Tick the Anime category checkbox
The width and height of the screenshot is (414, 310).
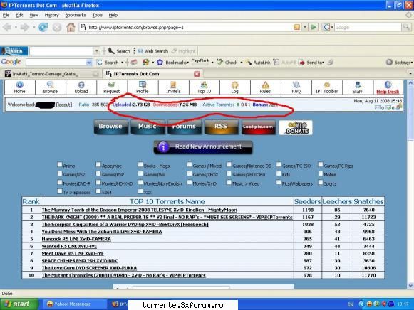tap(60, 165)
